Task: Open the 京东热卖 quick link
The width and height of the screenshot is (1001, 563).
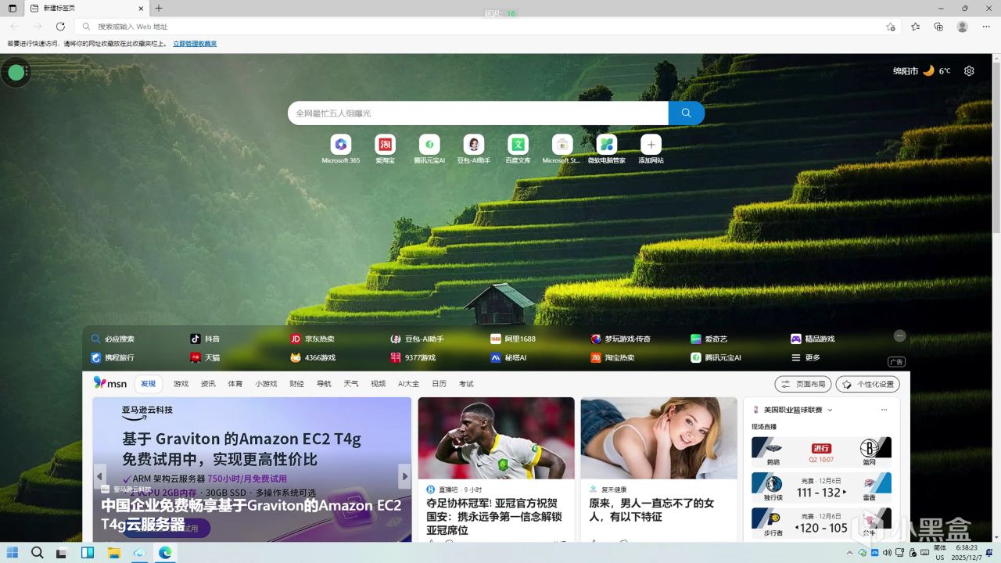Action: coord(312,339)
